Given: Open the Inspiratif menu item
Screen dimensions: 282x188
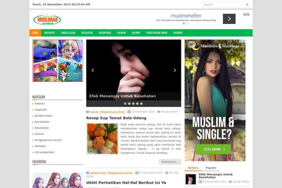Looking at the screenshot, I should [49, 33].
